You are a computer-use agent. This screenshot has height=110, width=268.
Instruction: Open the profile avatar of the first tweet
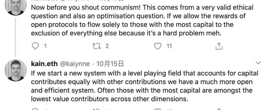coord(16,6)
